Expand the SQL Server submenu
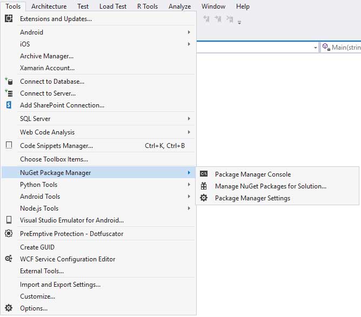Screen dimensions: 361x317 tap(189, 119)
